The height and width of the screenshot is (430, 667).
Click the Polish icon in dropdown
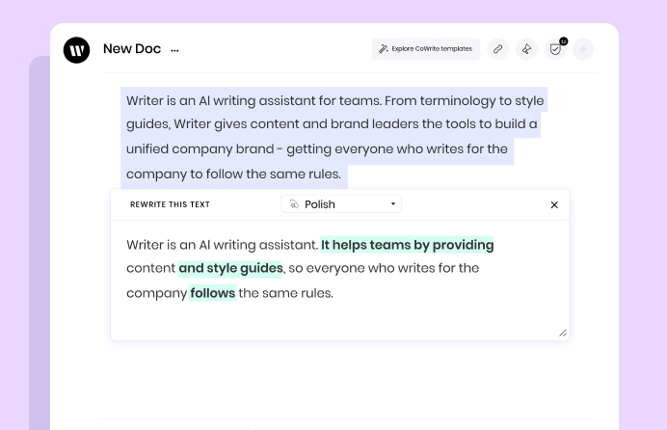[x=294, y=204]
